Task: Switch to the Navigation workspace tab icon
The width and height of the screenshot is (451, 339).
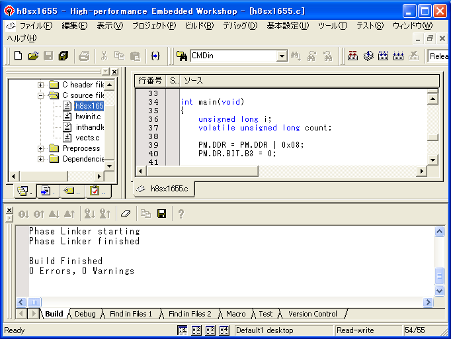Action: (x=72, y=191)
